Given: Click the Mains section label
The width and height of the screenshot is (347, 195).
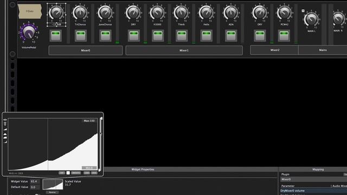Looking at the screenshot, I should pos(323,50).
